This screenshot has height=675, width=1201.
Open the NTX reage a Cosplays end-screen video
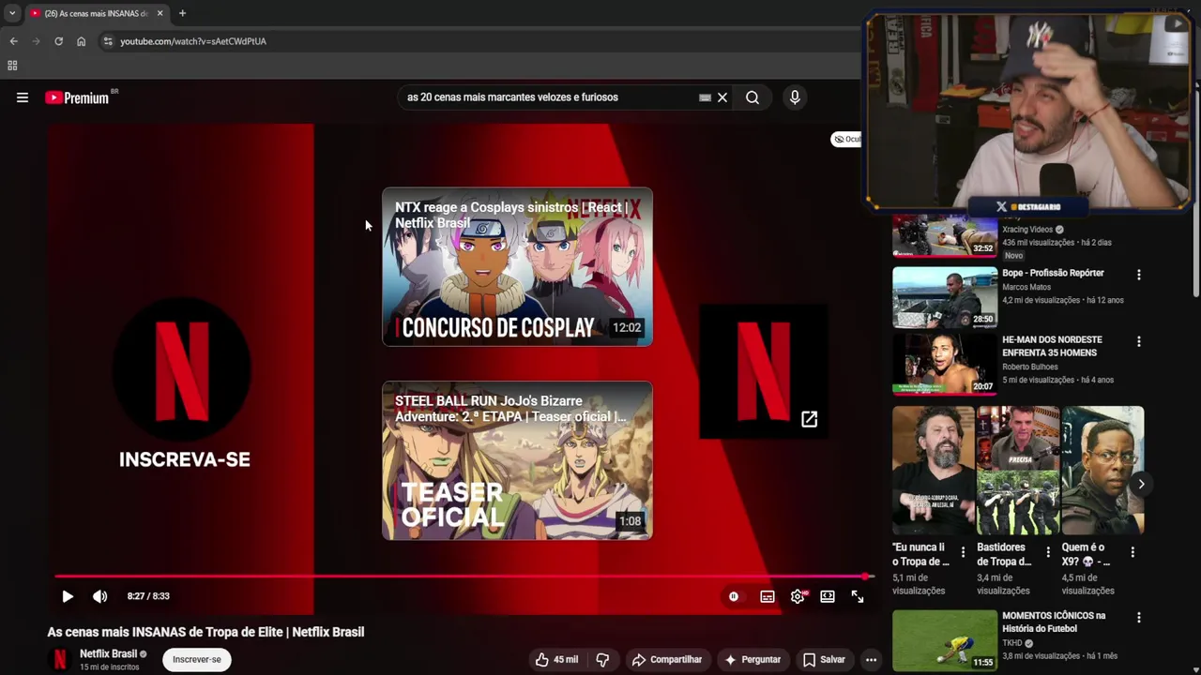tap(517, 267)
